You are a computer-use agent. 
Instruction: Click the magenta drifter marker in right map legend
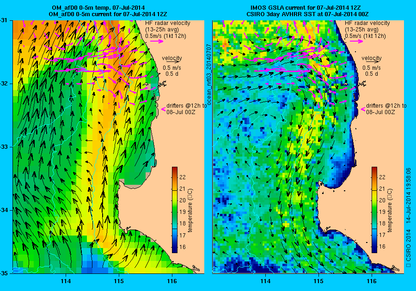(363, 109)
